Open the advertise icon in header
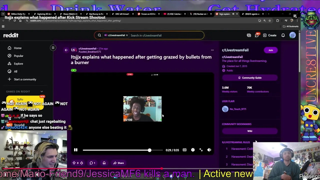The height and width of the screenshot is (180, 320). (249, 35)
